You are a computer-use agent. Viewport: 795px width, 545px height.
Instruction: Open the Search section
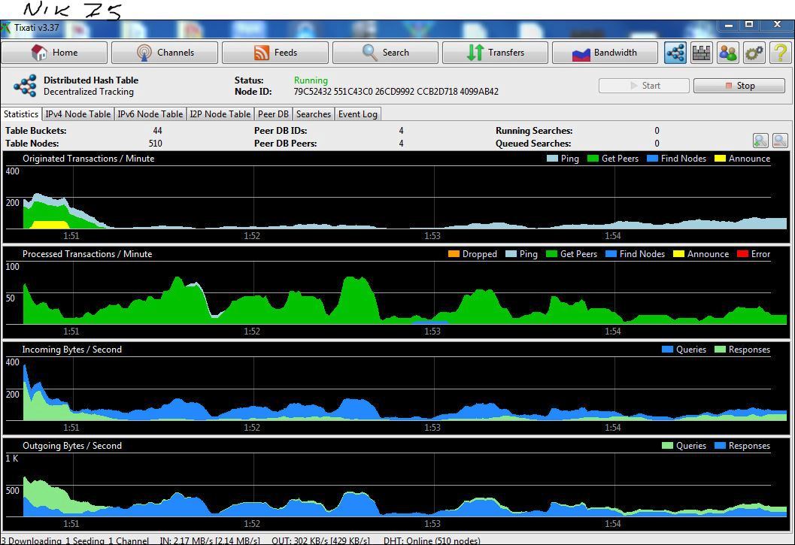tap(385, 52)
